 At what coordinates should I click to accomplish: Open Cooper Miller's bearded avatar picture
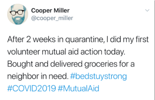18,14
